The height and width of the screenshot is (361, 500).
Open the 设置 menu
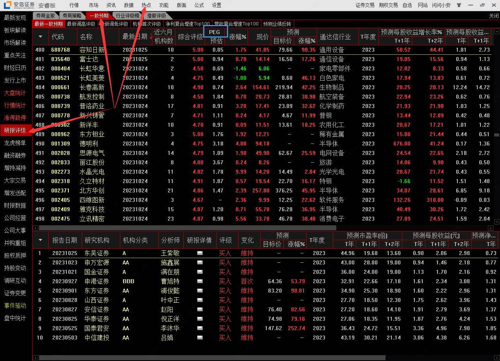coord(216,5)
